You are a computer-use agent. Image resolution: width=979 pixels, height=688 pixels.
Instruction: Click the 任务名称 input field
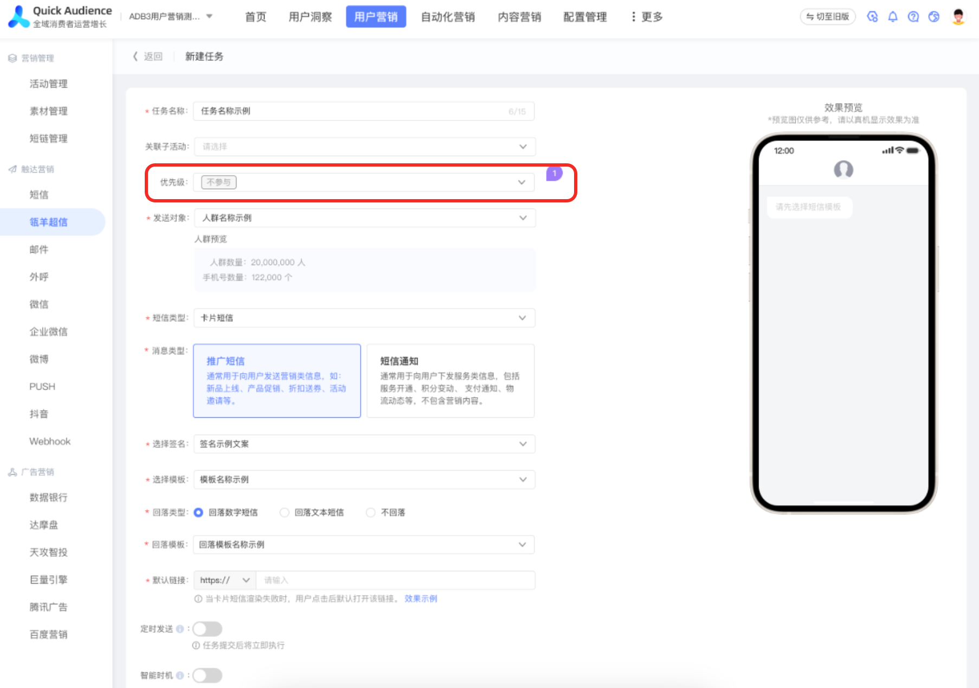pos(364,111)
